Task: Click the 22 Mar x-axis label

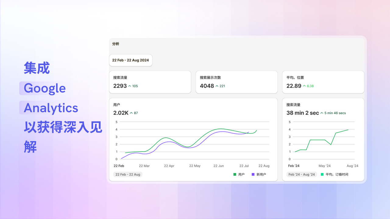Action: pos(144,166)
